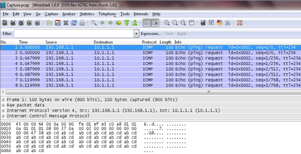Select packet number 5 row
Screen dimensions: 301x154
(x=150, y=69)
